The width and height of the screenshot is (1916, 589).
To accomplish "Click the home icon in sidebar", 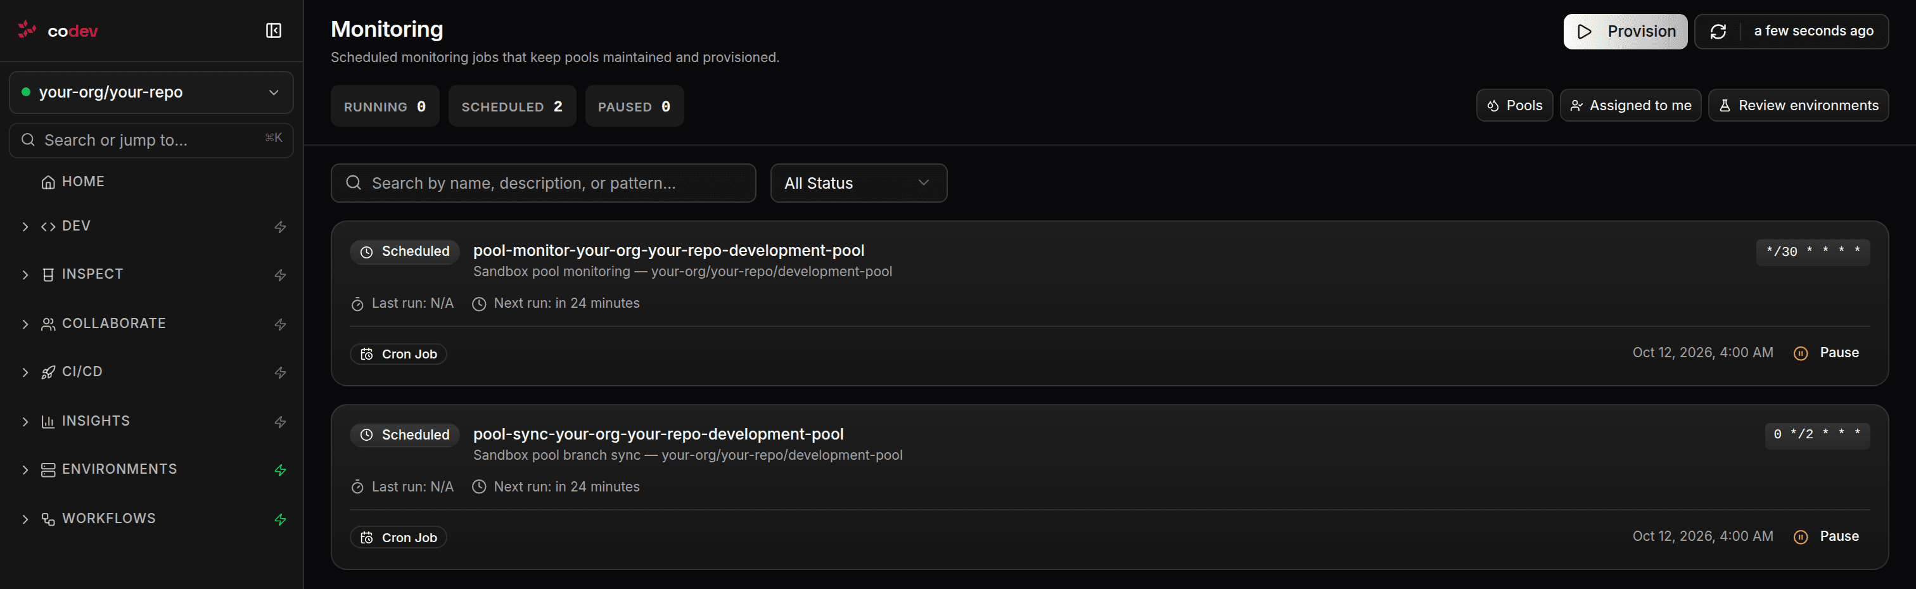I will pyautogui.click(x=48, y=182).
